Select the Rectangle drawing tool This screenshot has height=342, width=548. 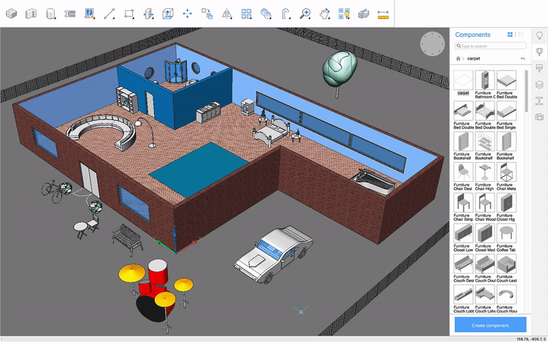point(129,14)
